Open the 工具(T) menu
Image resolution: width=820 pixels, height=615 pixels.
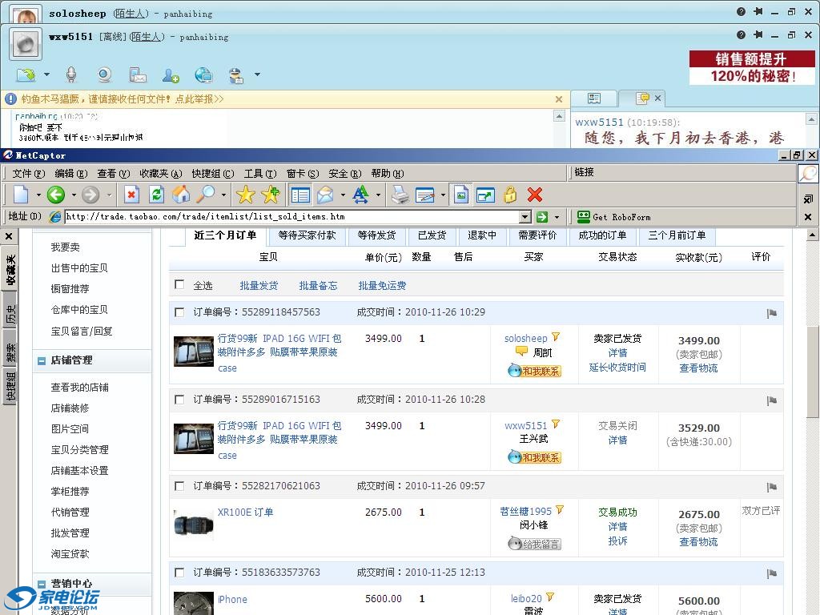[262, 173]
